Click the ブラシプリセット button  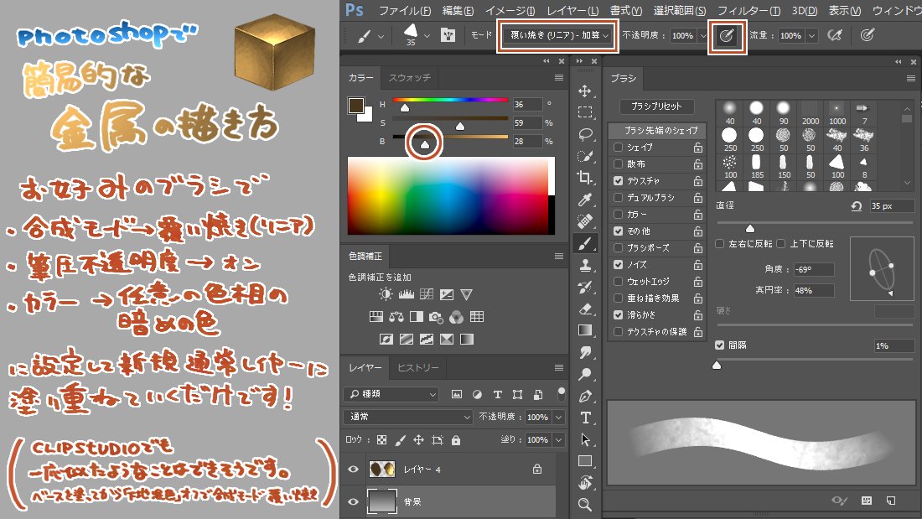point(656,106)
